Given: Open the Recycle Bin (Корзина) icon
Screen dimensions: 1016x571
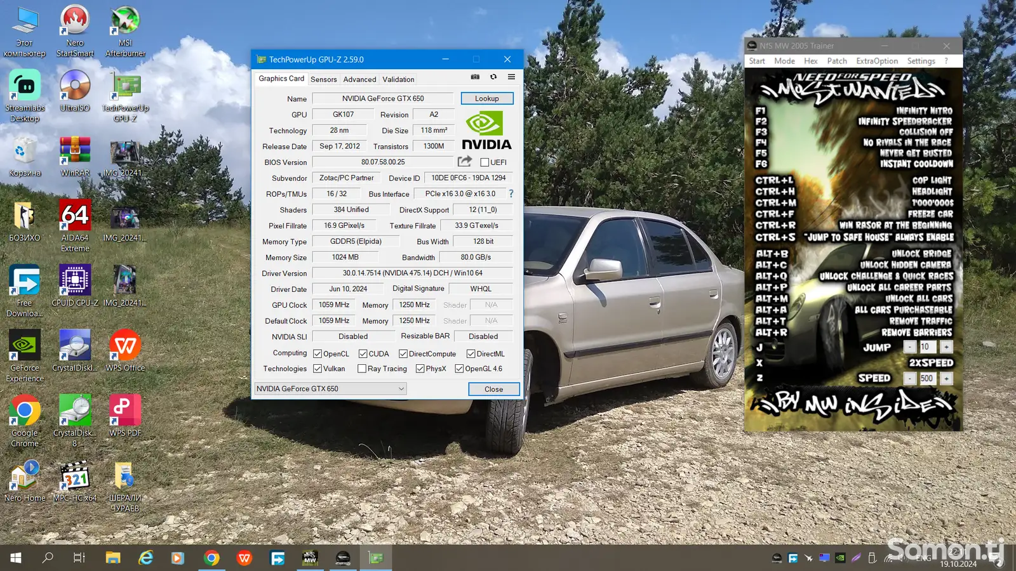Looking at the screenshot, I should coord(25,156).
